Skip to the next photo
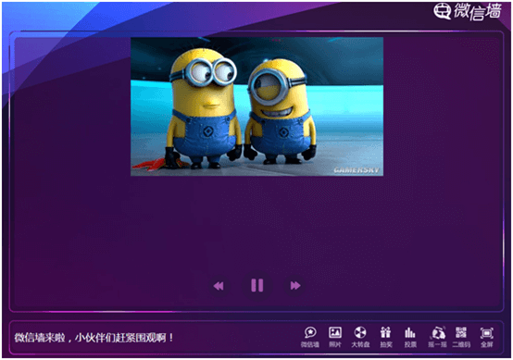Screen dimensions: 513x360 click(295, 285)
